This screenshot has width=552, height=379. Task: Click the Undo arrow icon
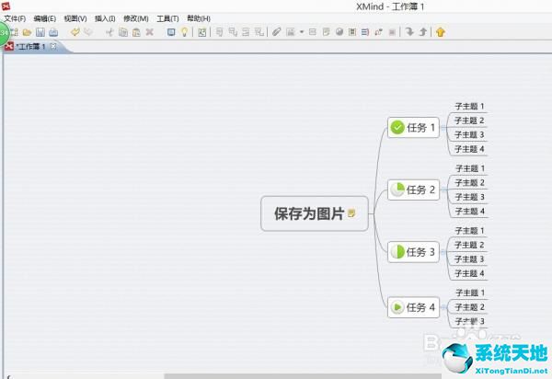click(75, 32)
